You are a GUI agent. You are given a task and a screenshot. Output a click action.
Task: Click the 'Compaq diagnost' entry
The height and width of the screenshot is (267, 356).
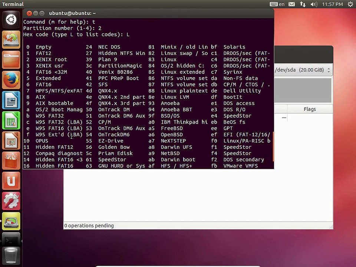pos(59,154)
